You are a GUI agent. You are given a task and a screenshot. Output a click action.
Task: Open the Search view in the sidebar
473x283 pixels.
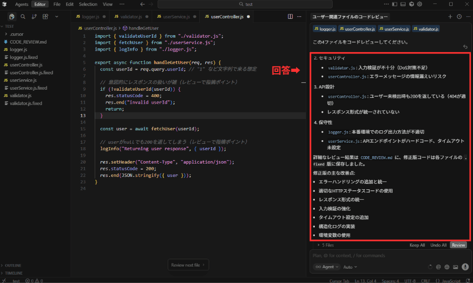(x=23, y=16)
